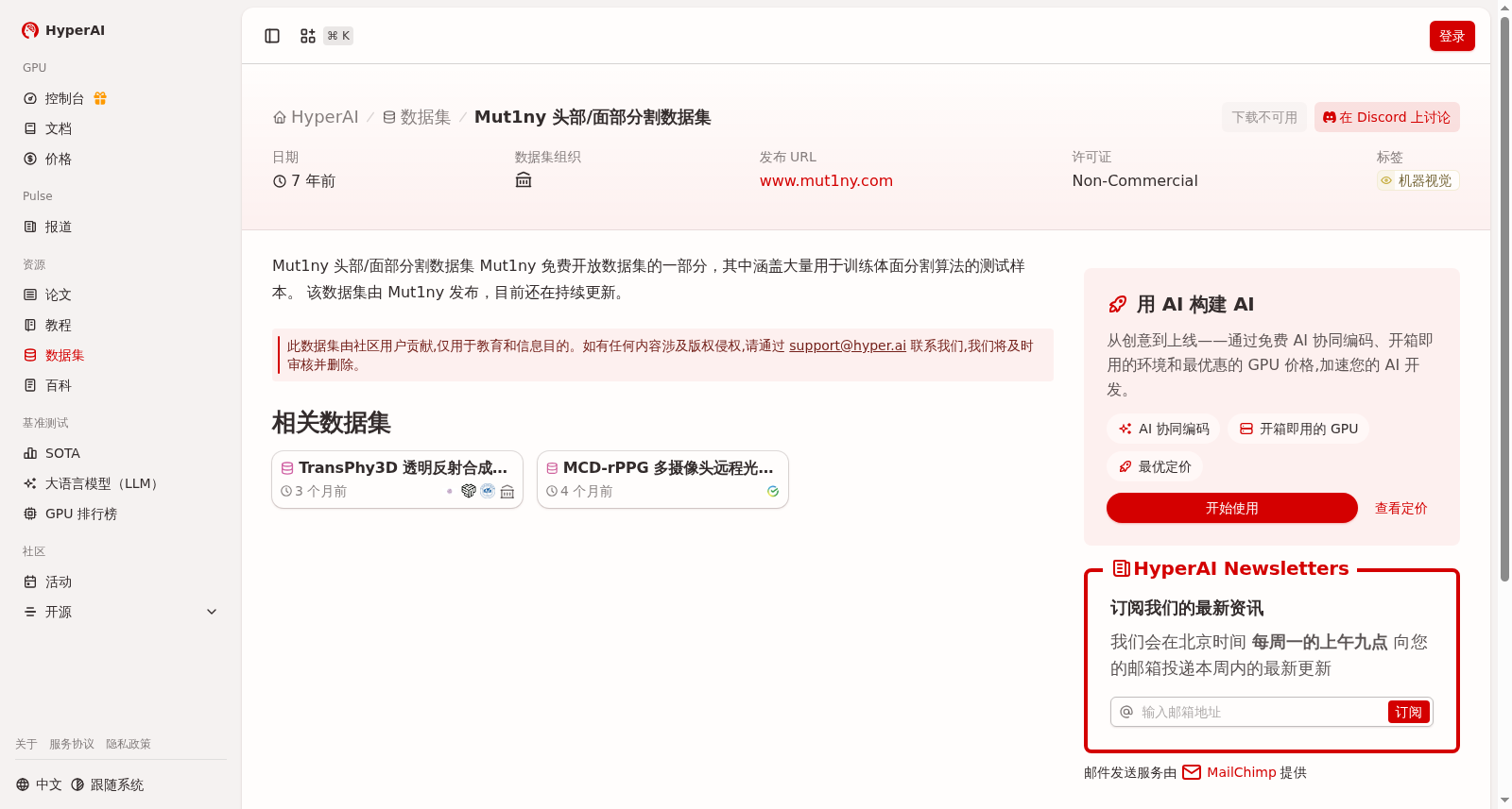1512x809 pixels.
Task: Click the 最优定价 chip
Action: pos(1155,466)
